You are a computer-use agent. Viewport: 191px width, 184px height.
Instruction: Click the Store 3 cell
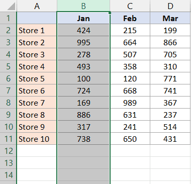tap(37, 54)
